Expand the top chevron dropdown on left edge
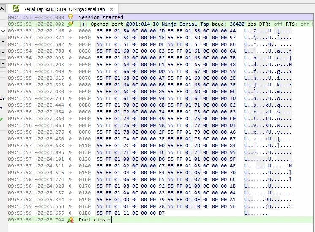The width and height of the screenshot is (315, 232). click(3, 31)
